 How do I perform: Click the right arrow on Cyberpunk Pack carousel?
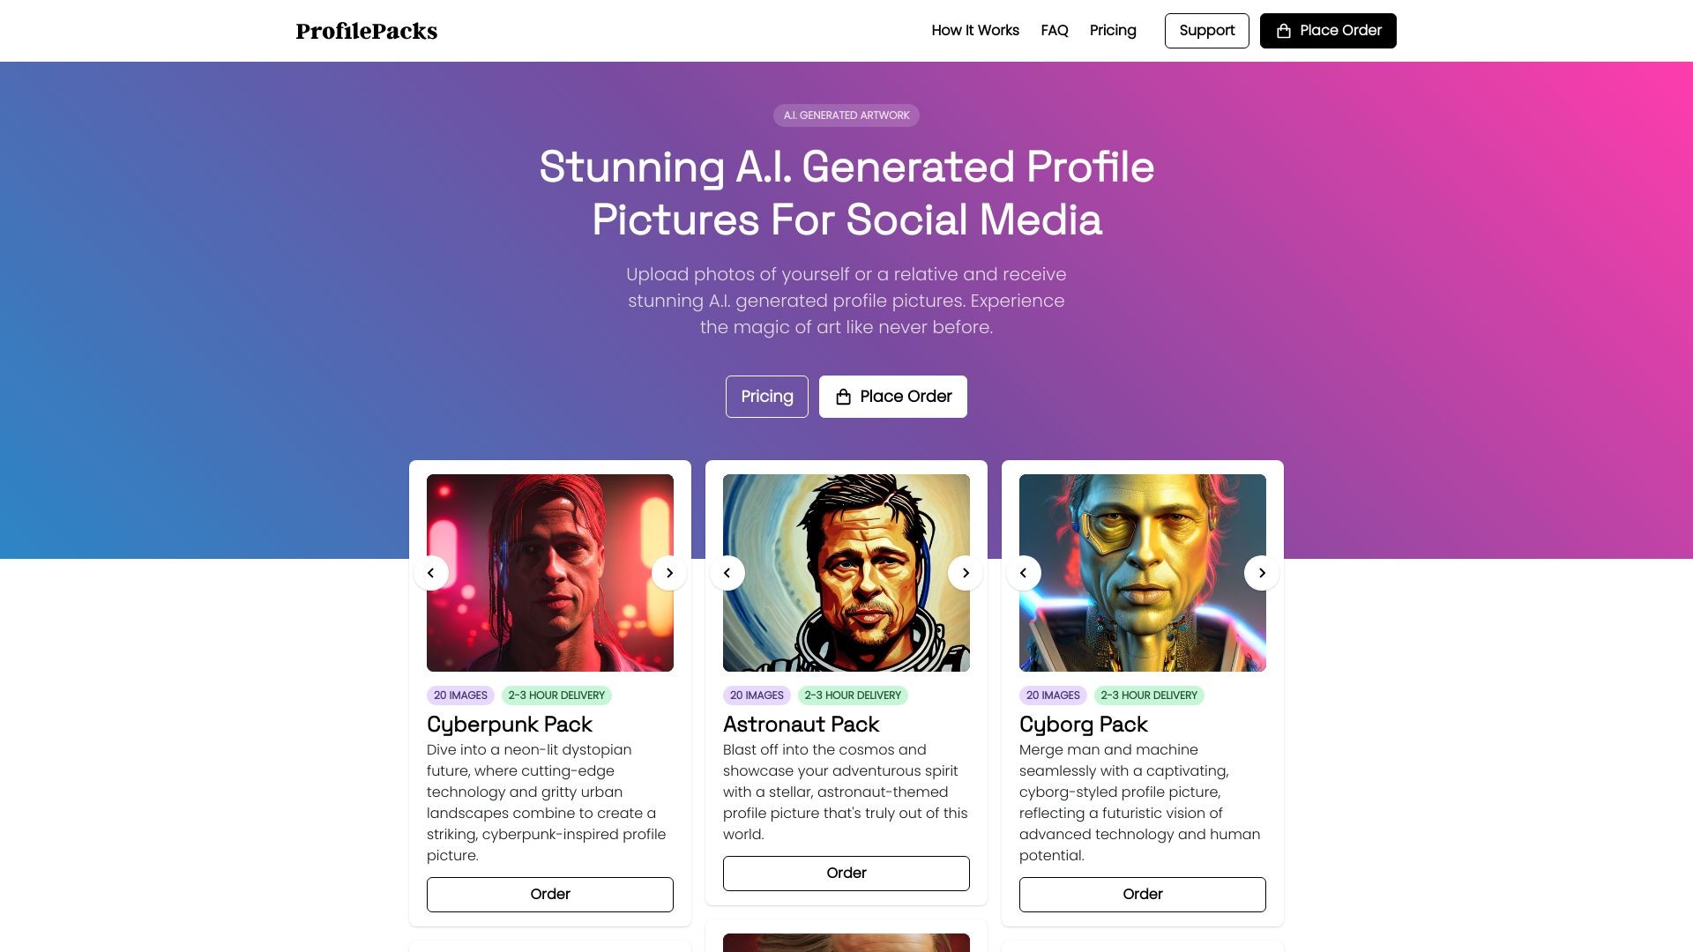click(x=669, y=572)
